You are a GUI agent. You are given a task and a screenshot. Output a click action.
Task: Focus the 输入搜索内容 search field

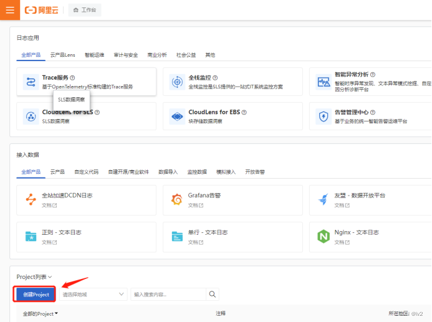tap(168, 294)
